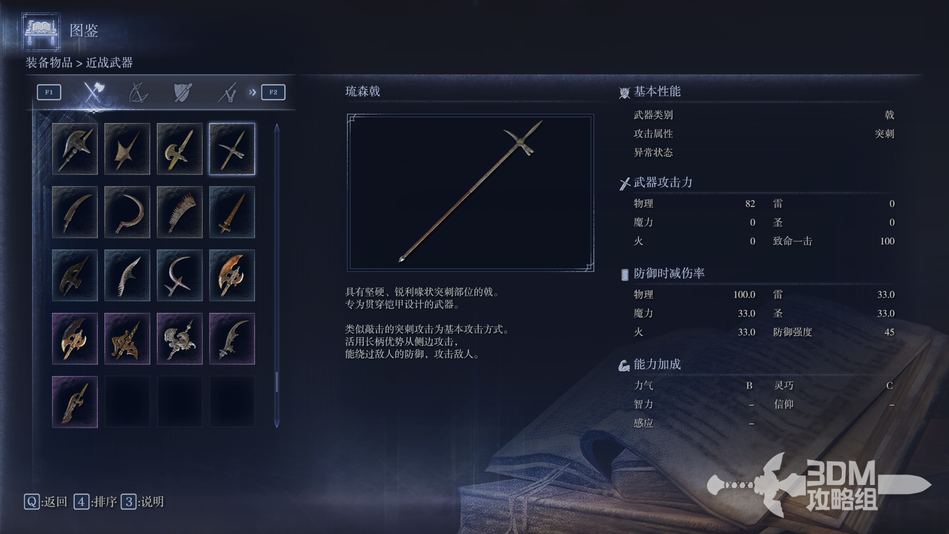949x534 pixels.
Task: Open the staff and sword category tab
Action: (227, 92)
